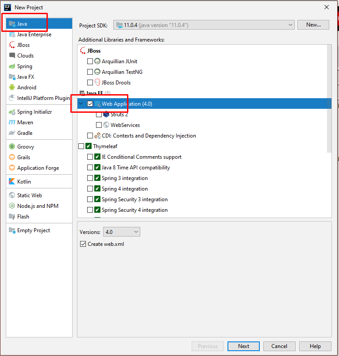
Task: Enable the Thymeleaf checkbox
Action: pyautogui.click(x=81, y=146)
